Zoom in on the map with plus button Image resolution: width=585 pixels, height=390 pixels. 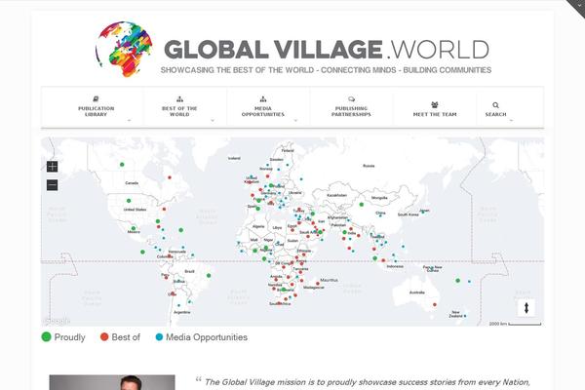pyautogui.click(x=53, y=167)
